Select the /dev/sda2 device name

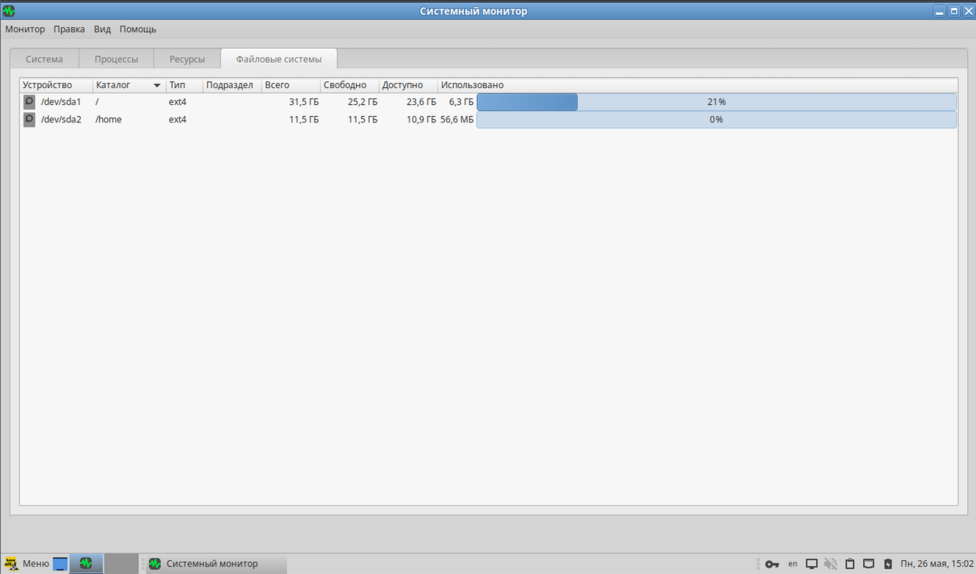click(61, 120)
